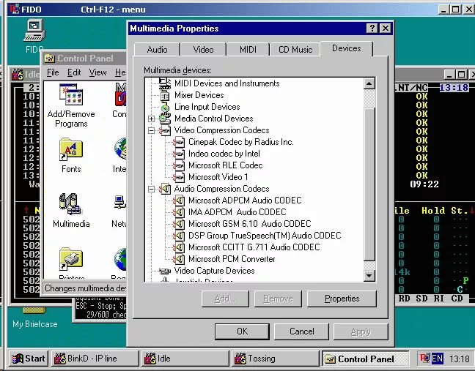Switch to the Idle taskbar item
Screen dimensions: 475x371
[x=185, y=359]
